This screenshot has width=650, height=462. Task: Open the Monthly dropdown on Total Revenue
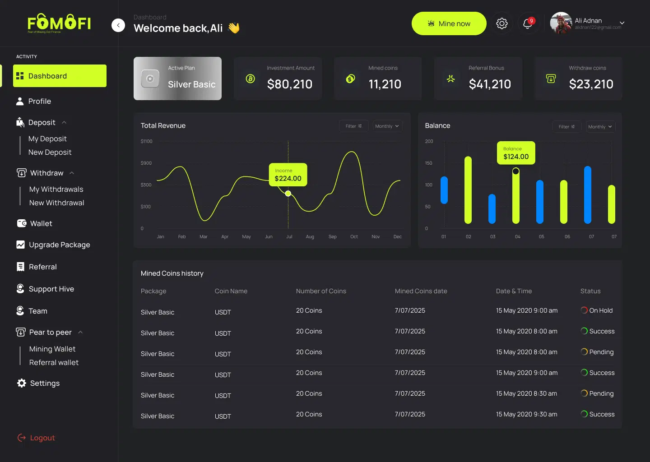(x=387, y=126)
